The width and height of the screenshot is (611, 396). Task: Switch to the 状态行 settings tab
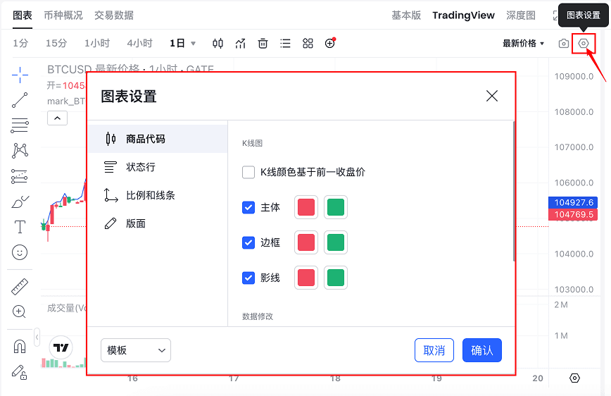coord(141,167)
